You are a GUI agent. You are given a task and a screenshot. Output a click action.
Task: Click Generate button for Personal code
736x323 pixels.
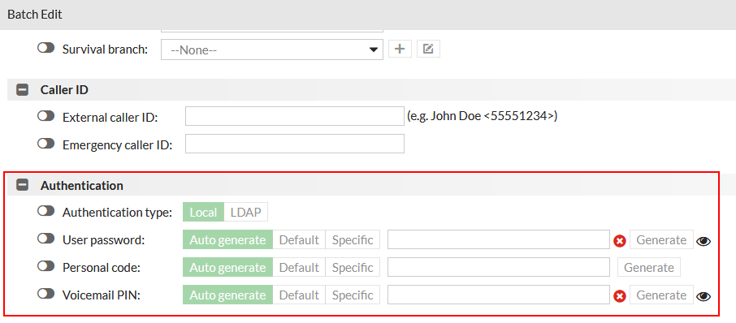649,268
